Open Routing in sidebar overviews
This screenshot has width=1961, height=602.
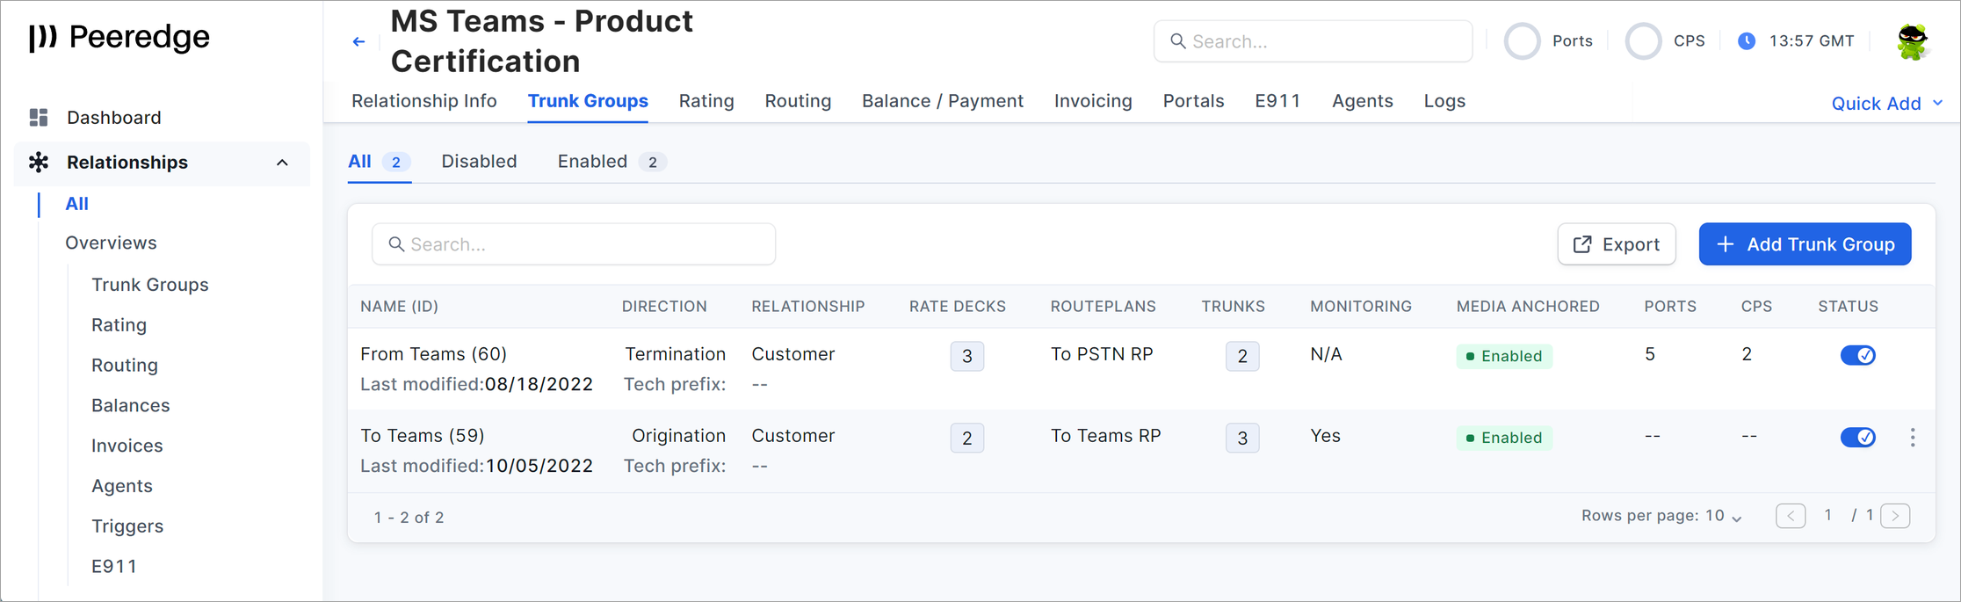click(x=125, y=366)
